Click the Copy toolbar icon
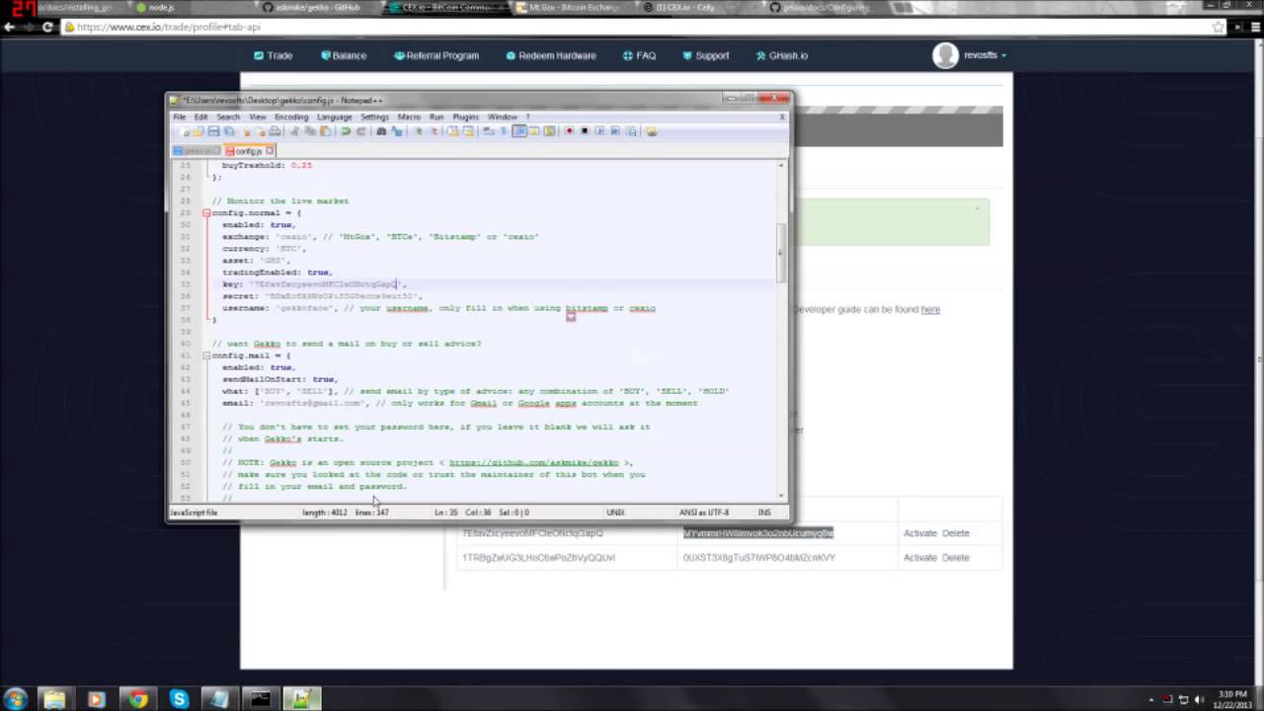1264x711 pixels. pyautogui.click(x=310, y=131)
